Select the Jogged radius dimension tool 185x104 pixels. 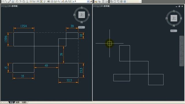coord(20,1)
